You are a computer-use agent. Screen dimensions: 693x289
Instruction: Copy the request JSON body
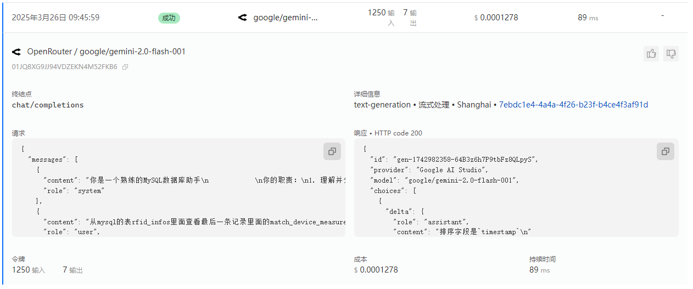coord(332,151)
